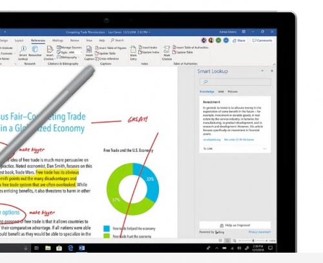
Task: Open Microsoft Edge from the taskbar
Action: pyautogui.click(x=70, y=248)
